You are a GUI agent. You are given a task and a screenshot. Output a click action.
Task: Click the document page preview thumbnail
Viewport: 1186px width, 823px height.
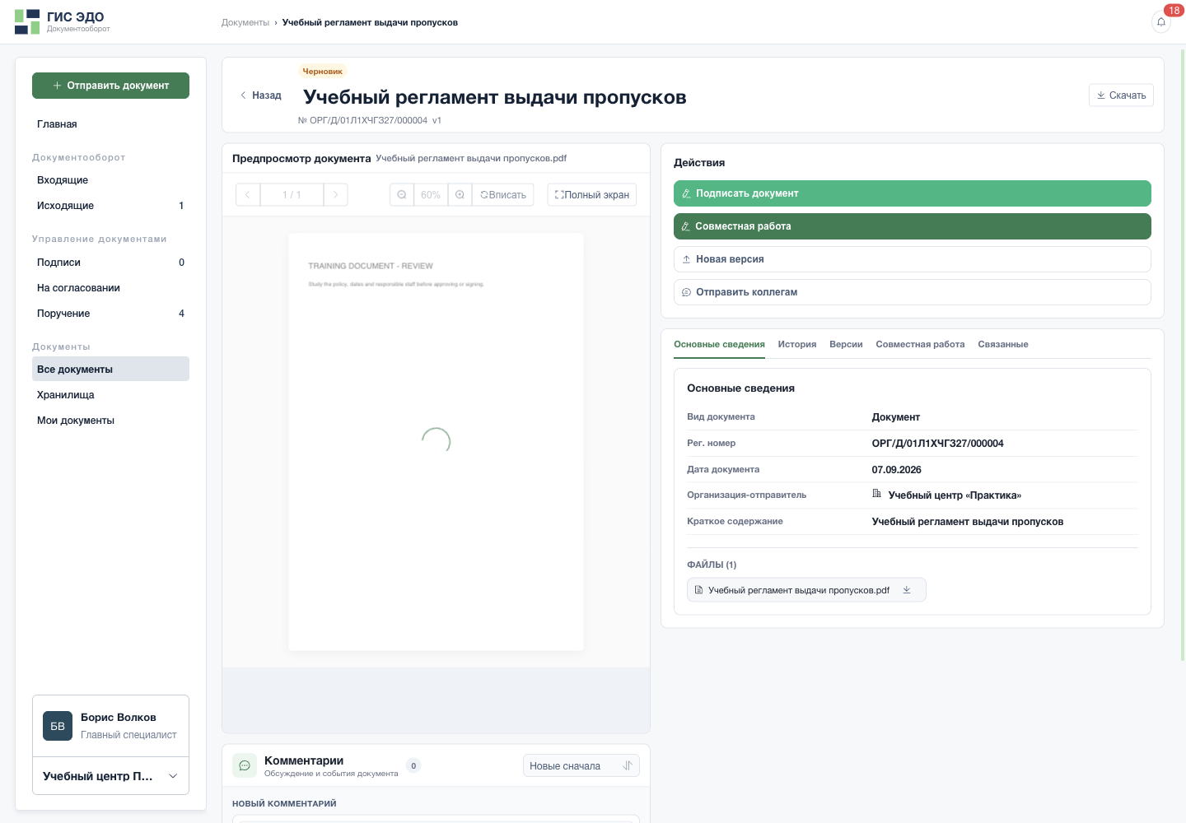(x=436, y=442)
